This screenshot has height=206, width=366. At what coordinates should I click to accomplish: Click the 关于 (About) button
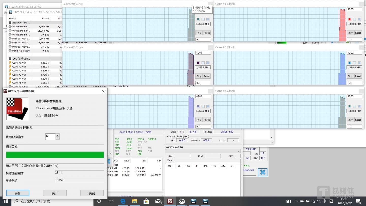[x=55, y=193]
